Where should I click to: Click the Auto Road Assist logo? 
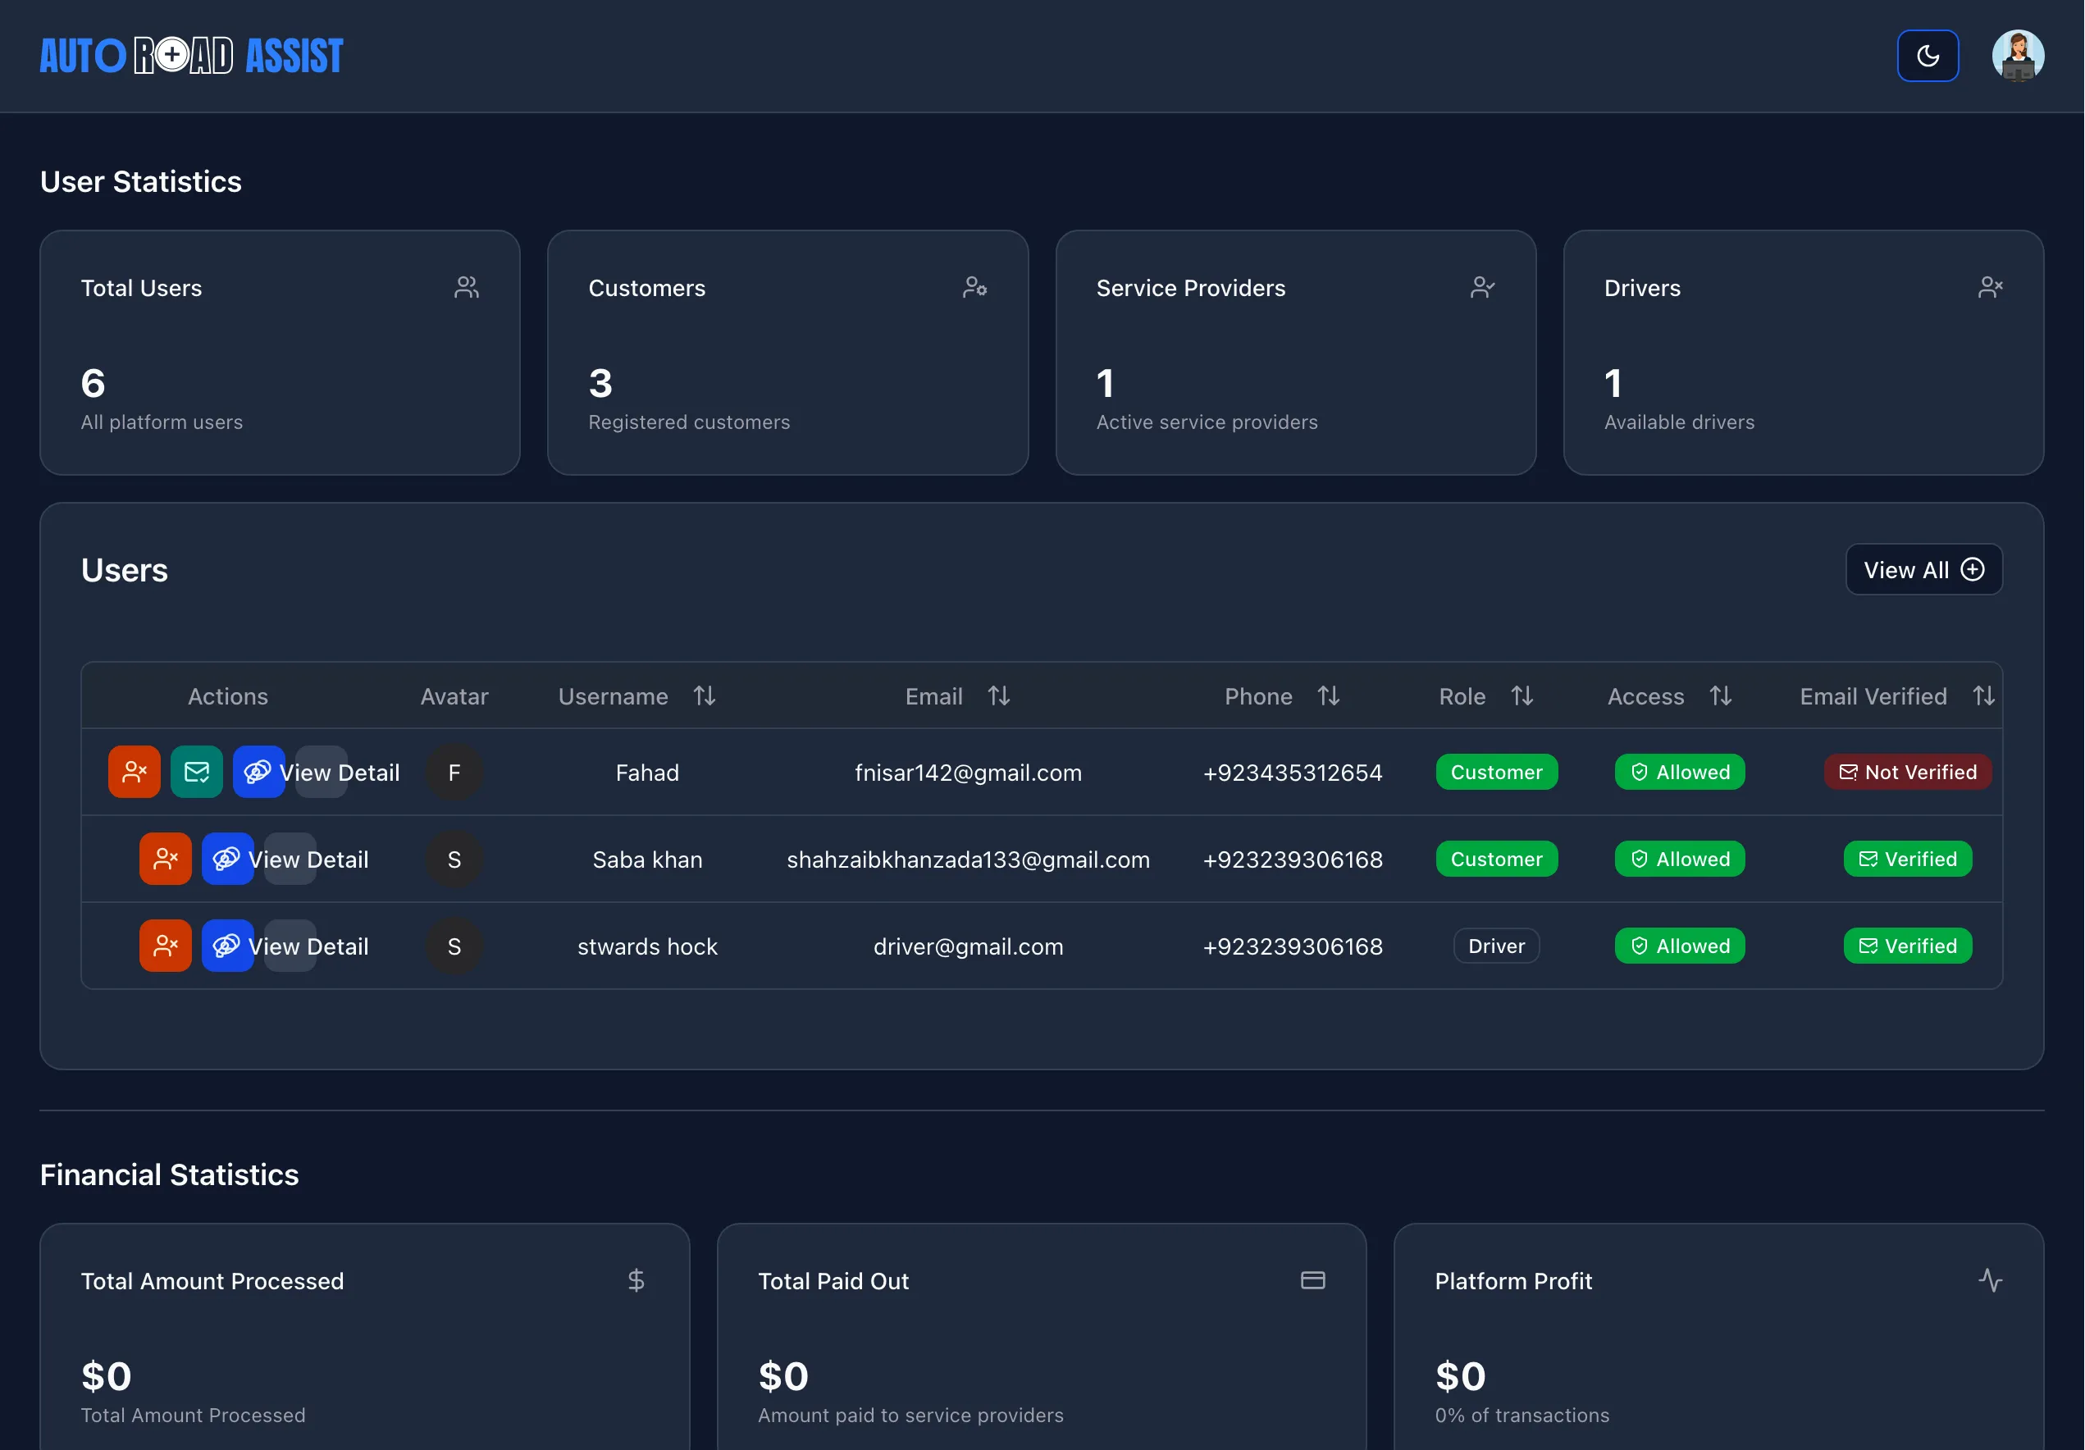coord(192,57)
